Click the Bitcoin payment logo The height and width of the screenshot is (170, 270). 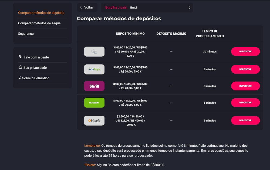click(x=94, y=120)
